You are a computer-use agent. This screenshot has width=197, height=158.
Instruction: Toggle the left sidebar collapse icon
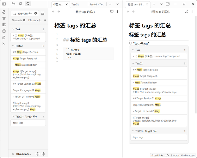[x=4, y=4]
